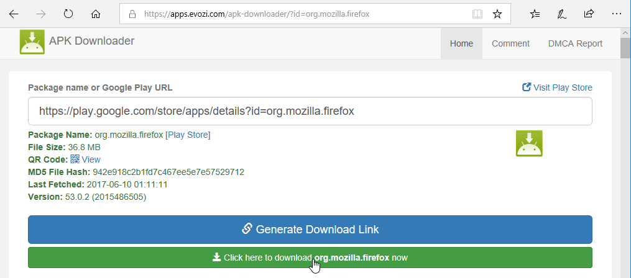Open reading view in the address bar
Image resolution: width=631 pixels, height=278 pixels.
click(477, 14)
